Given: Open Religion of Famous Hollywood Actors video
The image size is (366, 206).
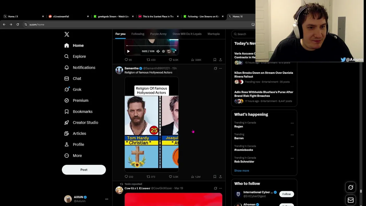Looking at the screenshot, I should [x=152, y=124].
